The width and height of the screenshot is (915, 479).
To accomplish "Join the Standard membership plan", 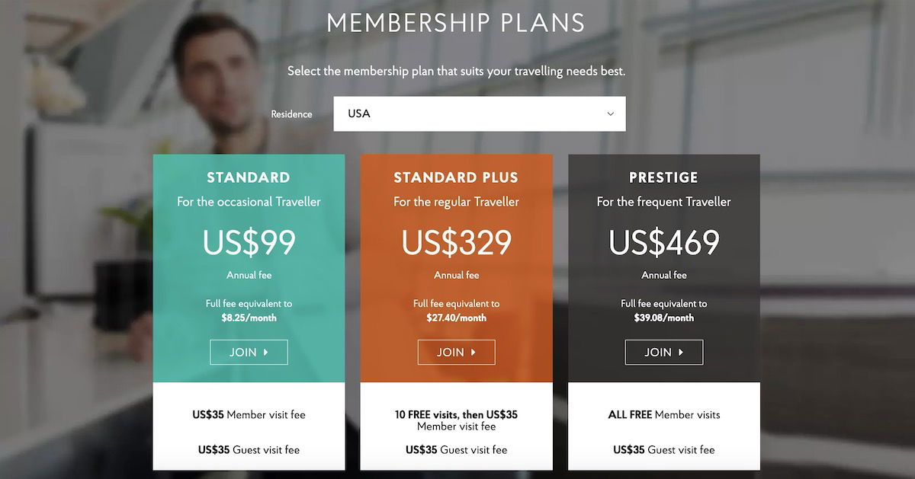I will tap(249, 353).
